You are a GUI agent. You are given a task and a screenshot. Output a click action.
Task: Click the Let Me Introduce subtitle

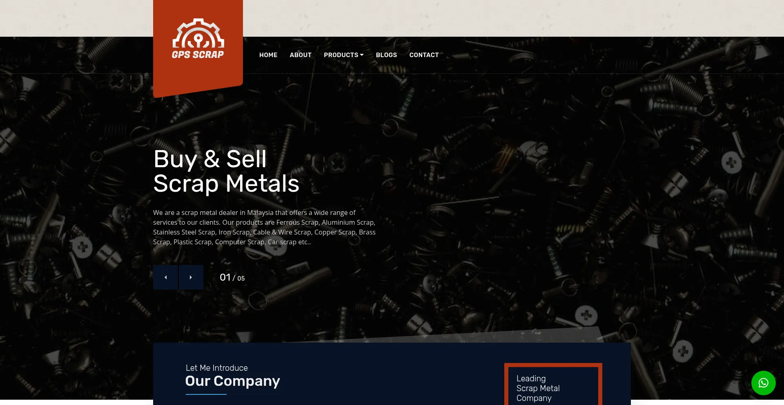217,368
